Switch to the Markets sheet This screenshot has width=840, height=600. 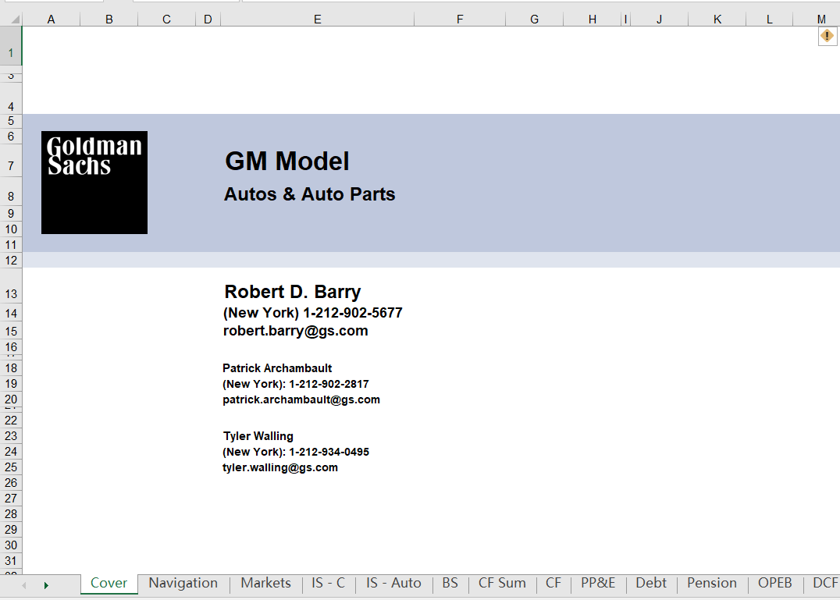[265, 584]
